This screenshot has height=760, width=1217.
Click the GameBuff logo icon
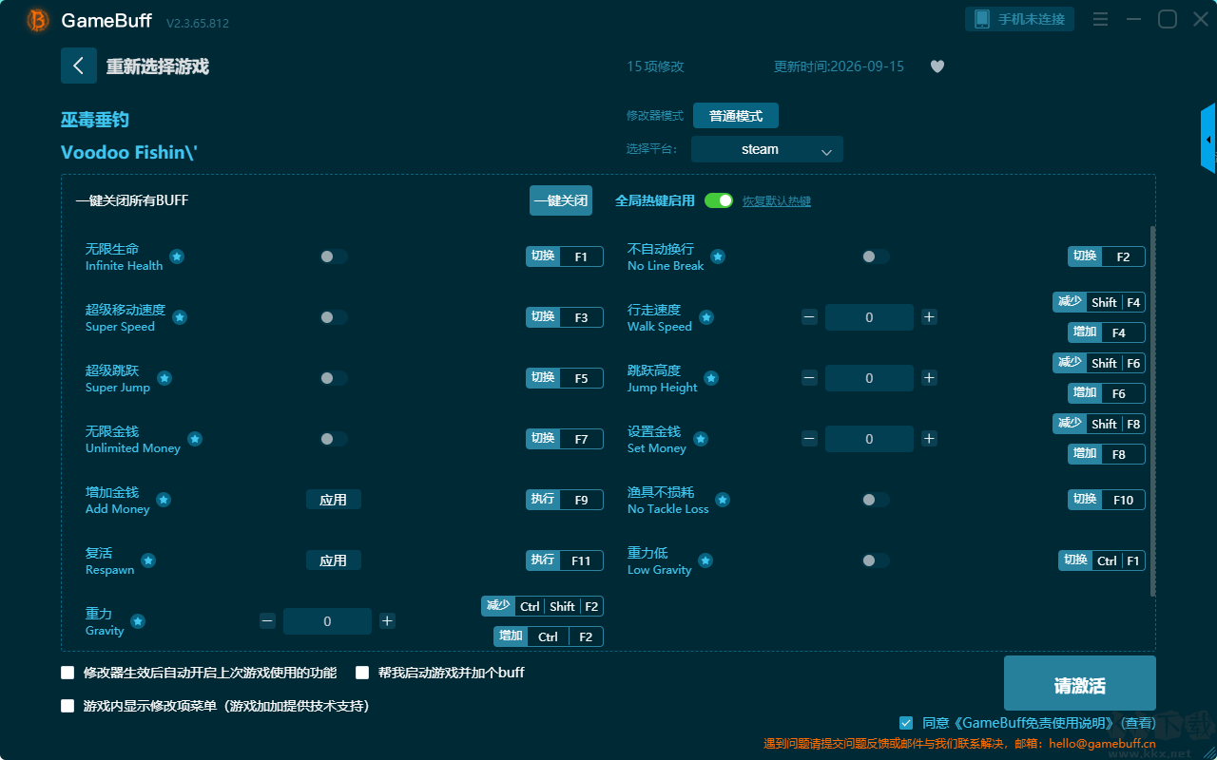[x=38, y=20]
